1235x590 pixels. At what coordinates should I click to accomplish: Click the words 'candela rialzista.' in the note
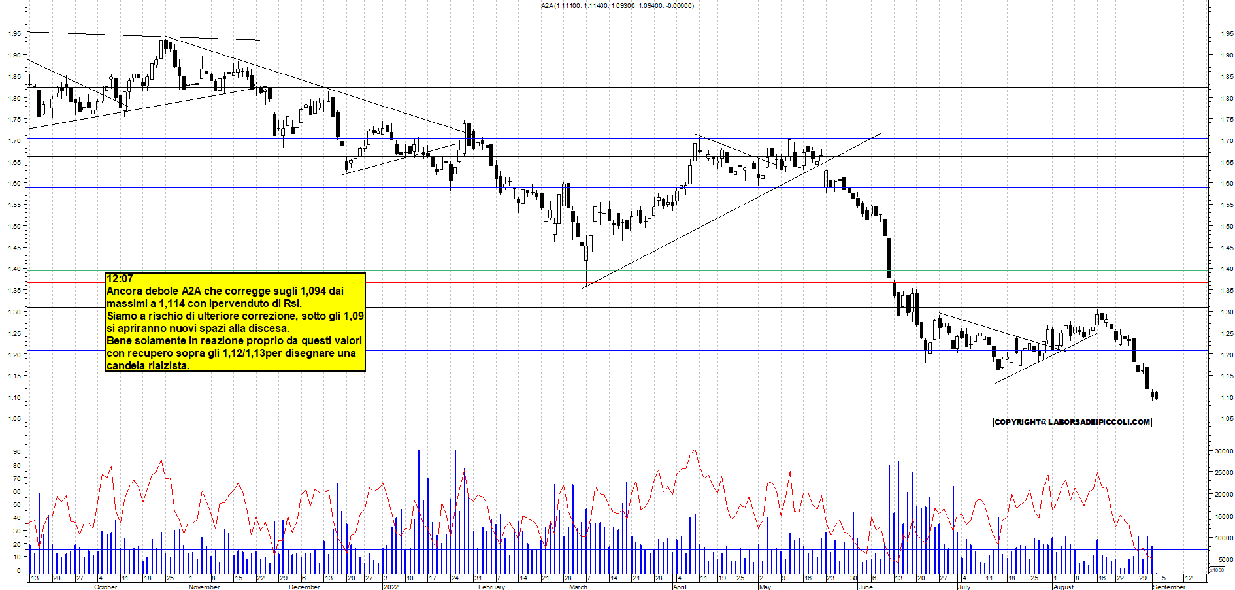[148, 365]
